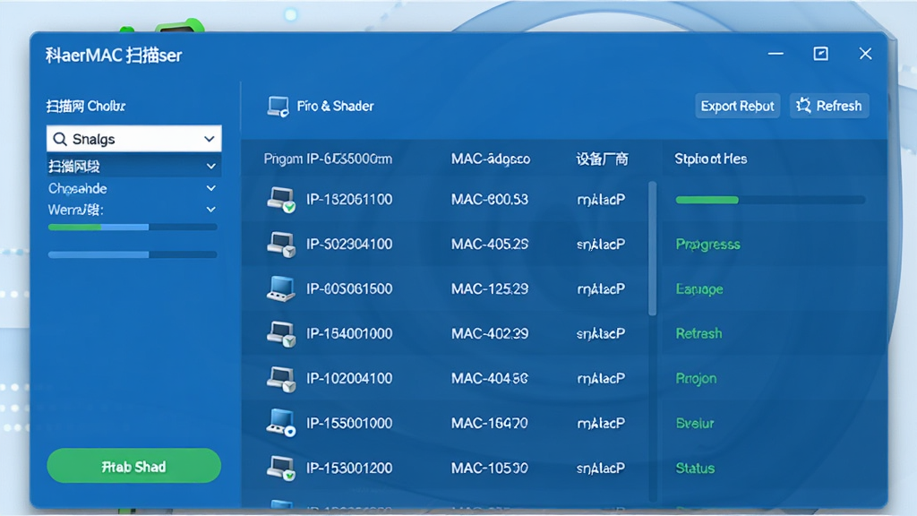Click the Snalgs search input field
Image resolution: width=917 pixels, height=516 pixels.
click(134, 139)
